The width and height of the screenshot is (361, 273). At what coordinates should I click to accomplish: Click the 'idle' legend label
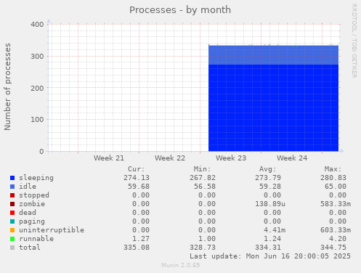28,187
